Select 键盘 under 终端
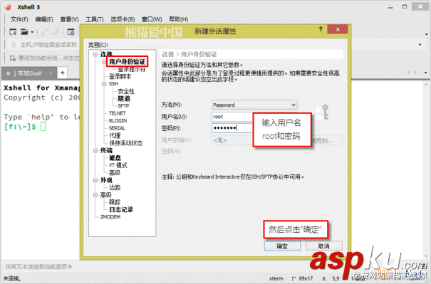Image resolution: width=431 pixels, height=284 pixels. pyautogui.click(x=115, y=158)
